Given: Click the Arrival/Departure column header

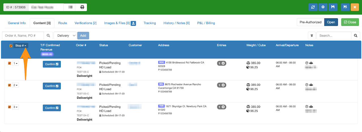Looking at the screenshot, I should coord(287,45).
